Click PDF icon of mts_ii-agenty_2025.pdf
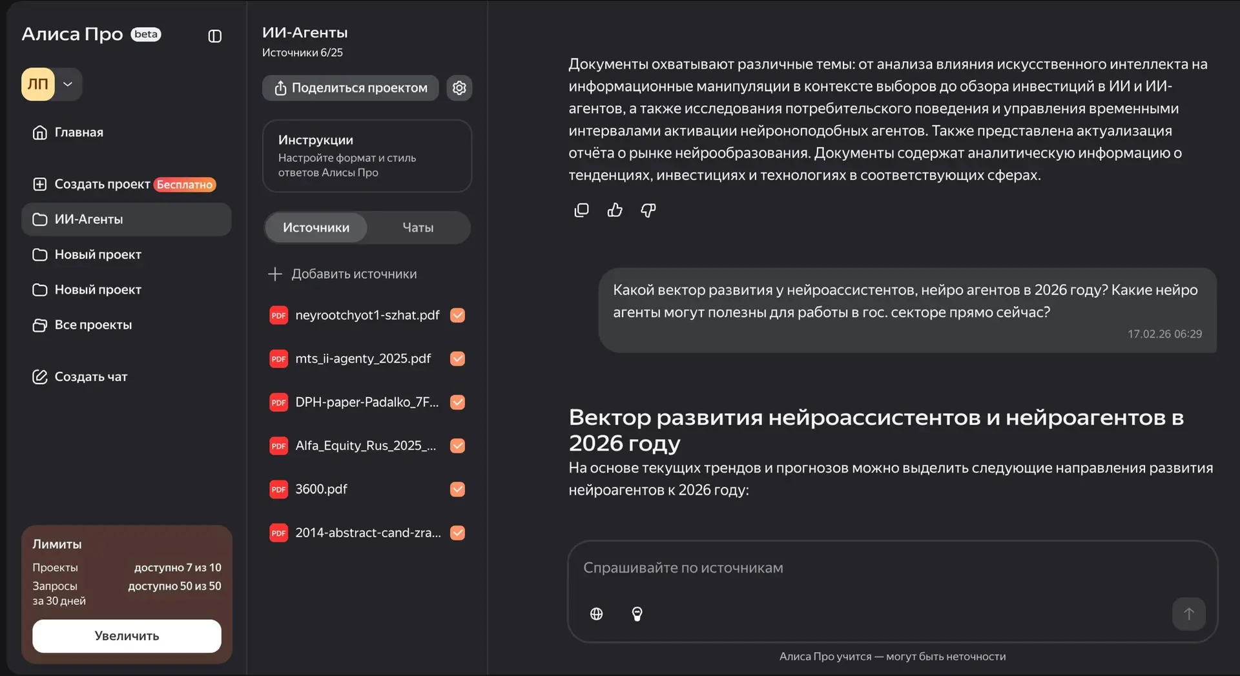The height and width of the screenshot is (676, 1240). click(x=278, y=358)
